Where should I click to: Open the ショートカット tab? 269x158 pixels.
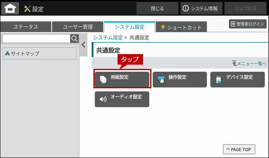pos(181,27)
